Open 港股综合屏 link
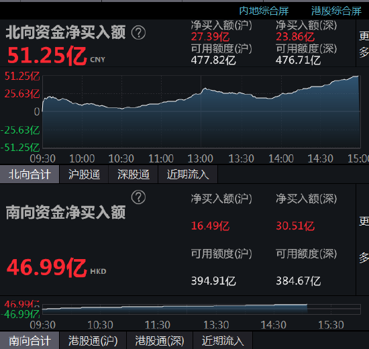Viewport: 369px width, 349px height. coord(336,11)
